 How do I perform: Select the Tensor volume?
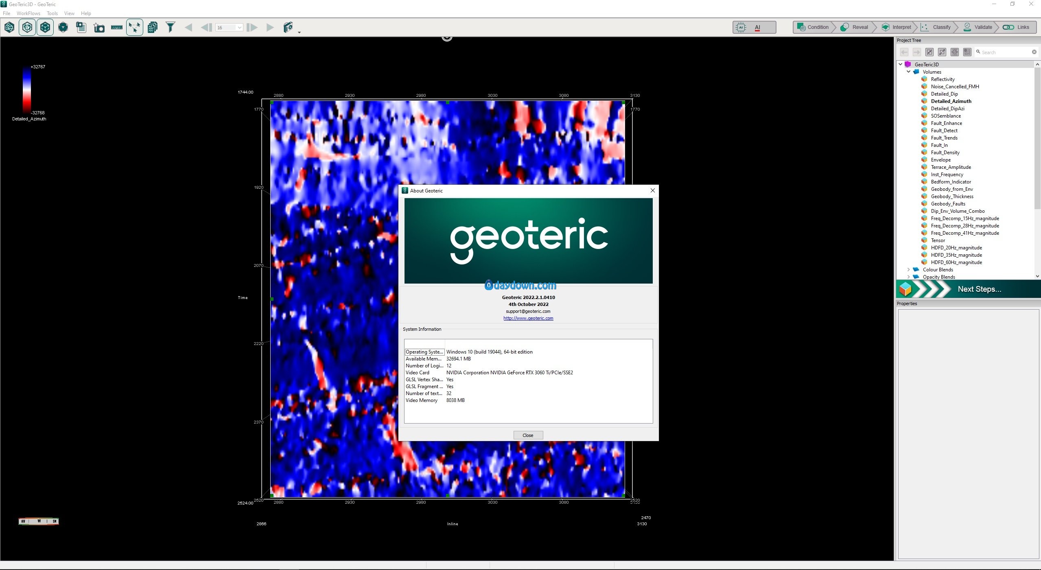click(x=938, y=240)
